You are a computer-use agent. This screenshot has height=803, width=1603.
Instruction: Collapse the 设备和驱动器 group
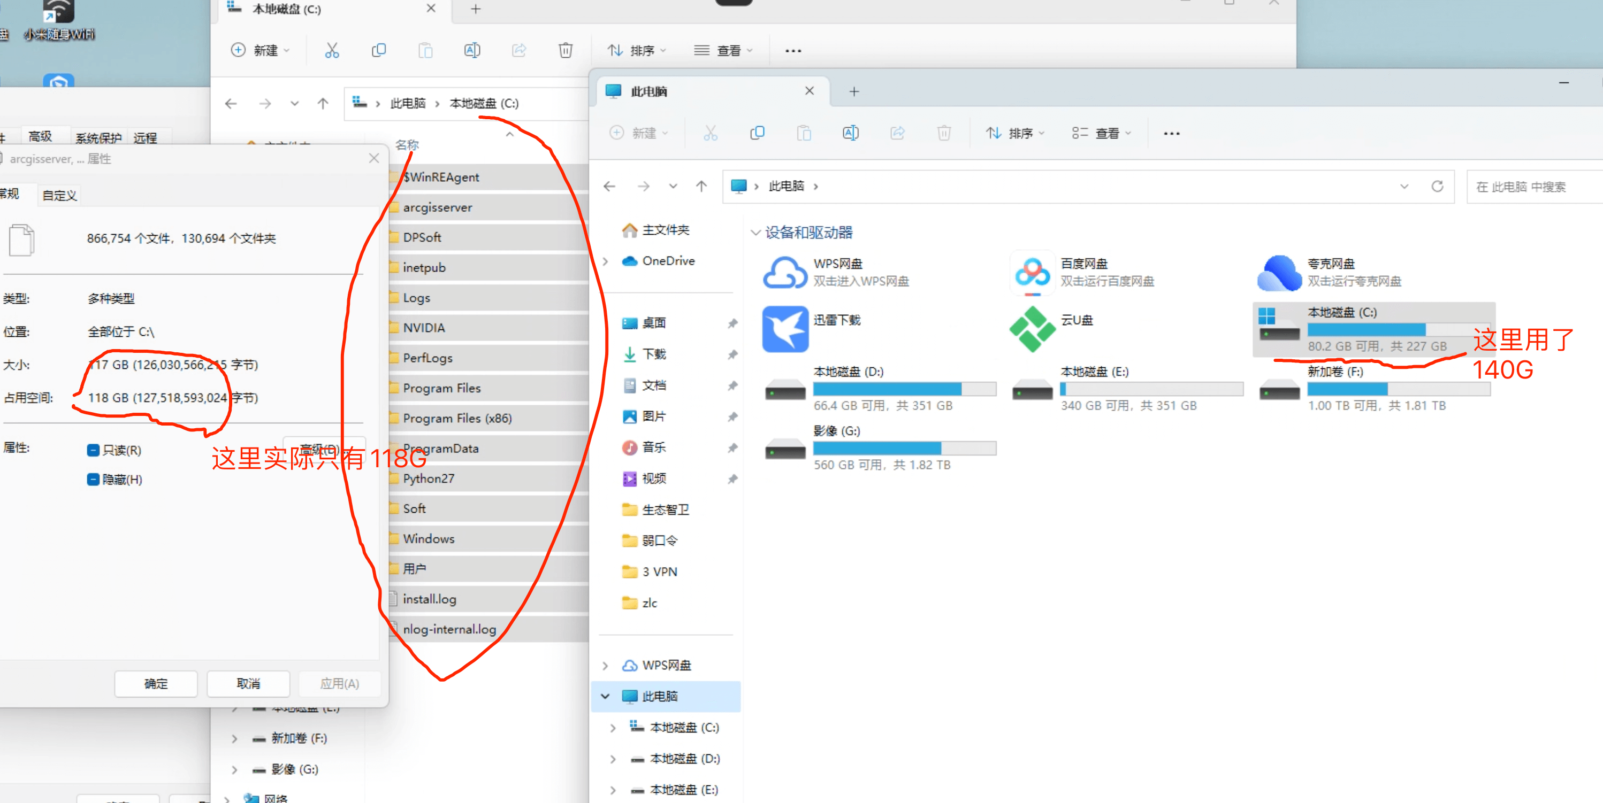pos(755,233)
